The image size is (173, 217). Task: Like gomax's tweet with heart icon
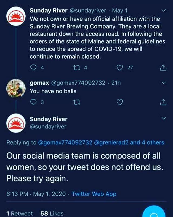tap(119, 102)
